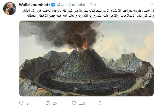Open the tweet options chevron menu
This screenshot has height=108, width=156.
pos(152,5)
